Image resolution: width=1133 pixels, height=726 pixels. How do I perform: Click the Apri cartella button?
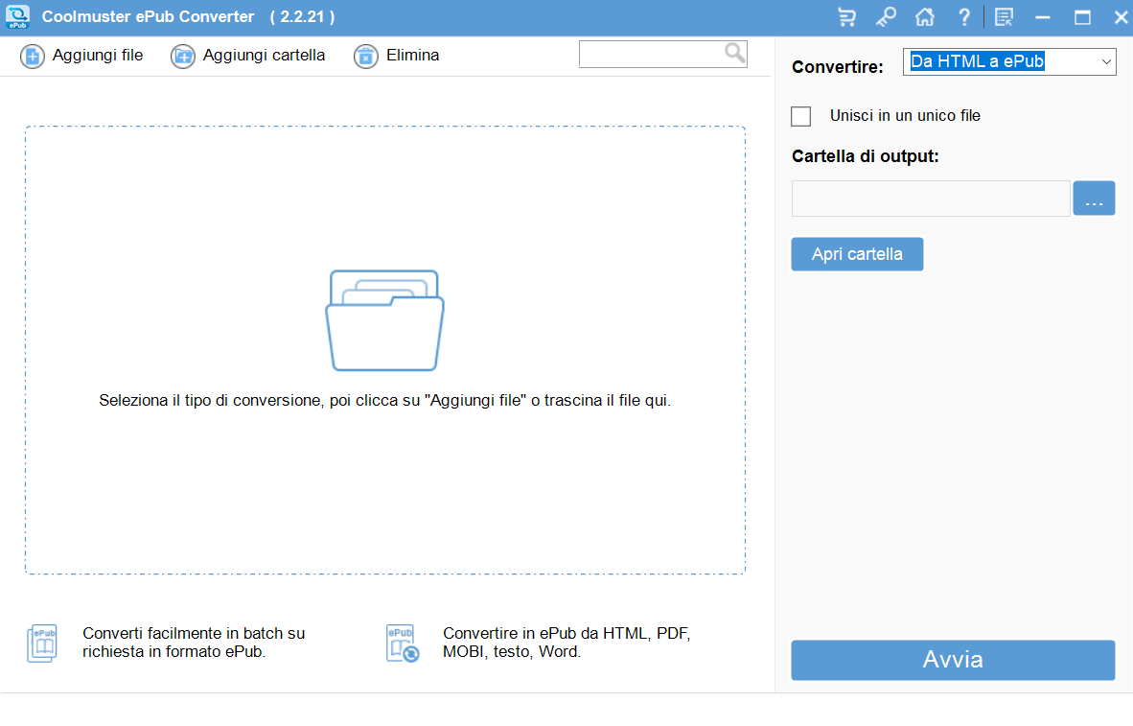coord(857,254)
